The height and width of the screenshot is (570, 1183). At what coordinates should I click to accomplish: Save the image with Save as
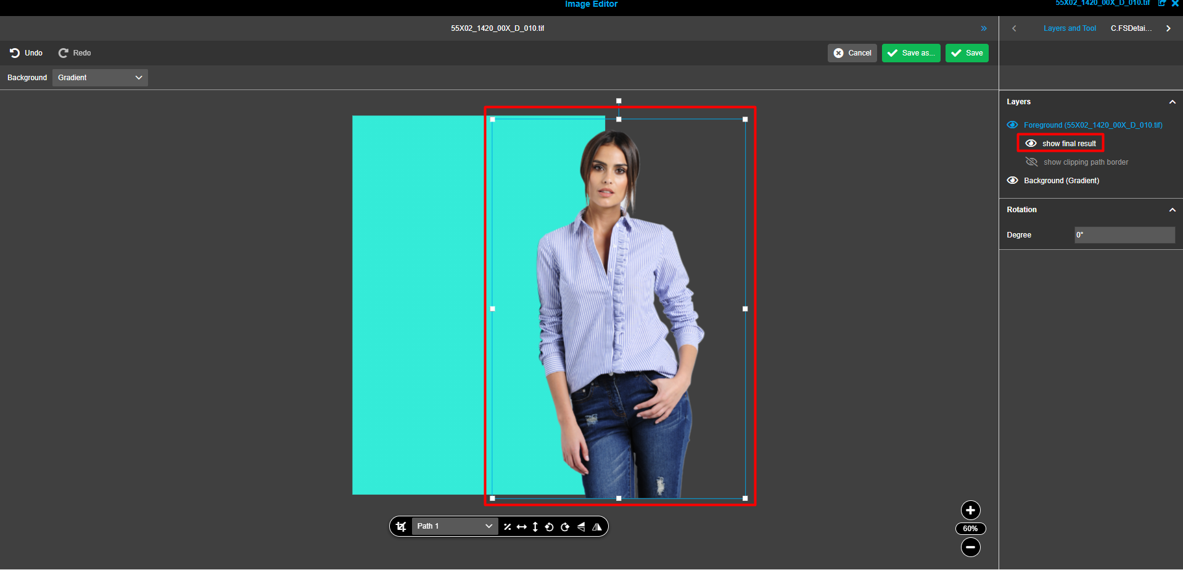pyautogui.click(x=911, y=53)
